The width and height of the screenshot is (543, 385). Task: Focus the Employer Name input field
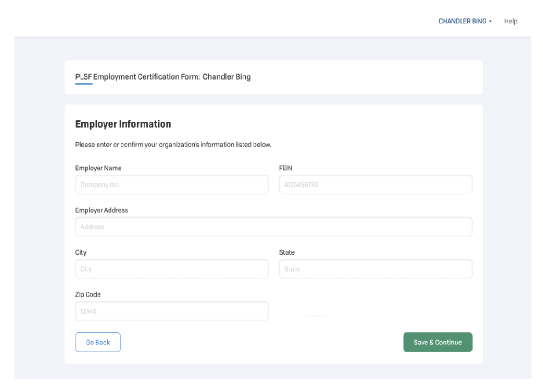pyautogui.click(x=172, y=185)
